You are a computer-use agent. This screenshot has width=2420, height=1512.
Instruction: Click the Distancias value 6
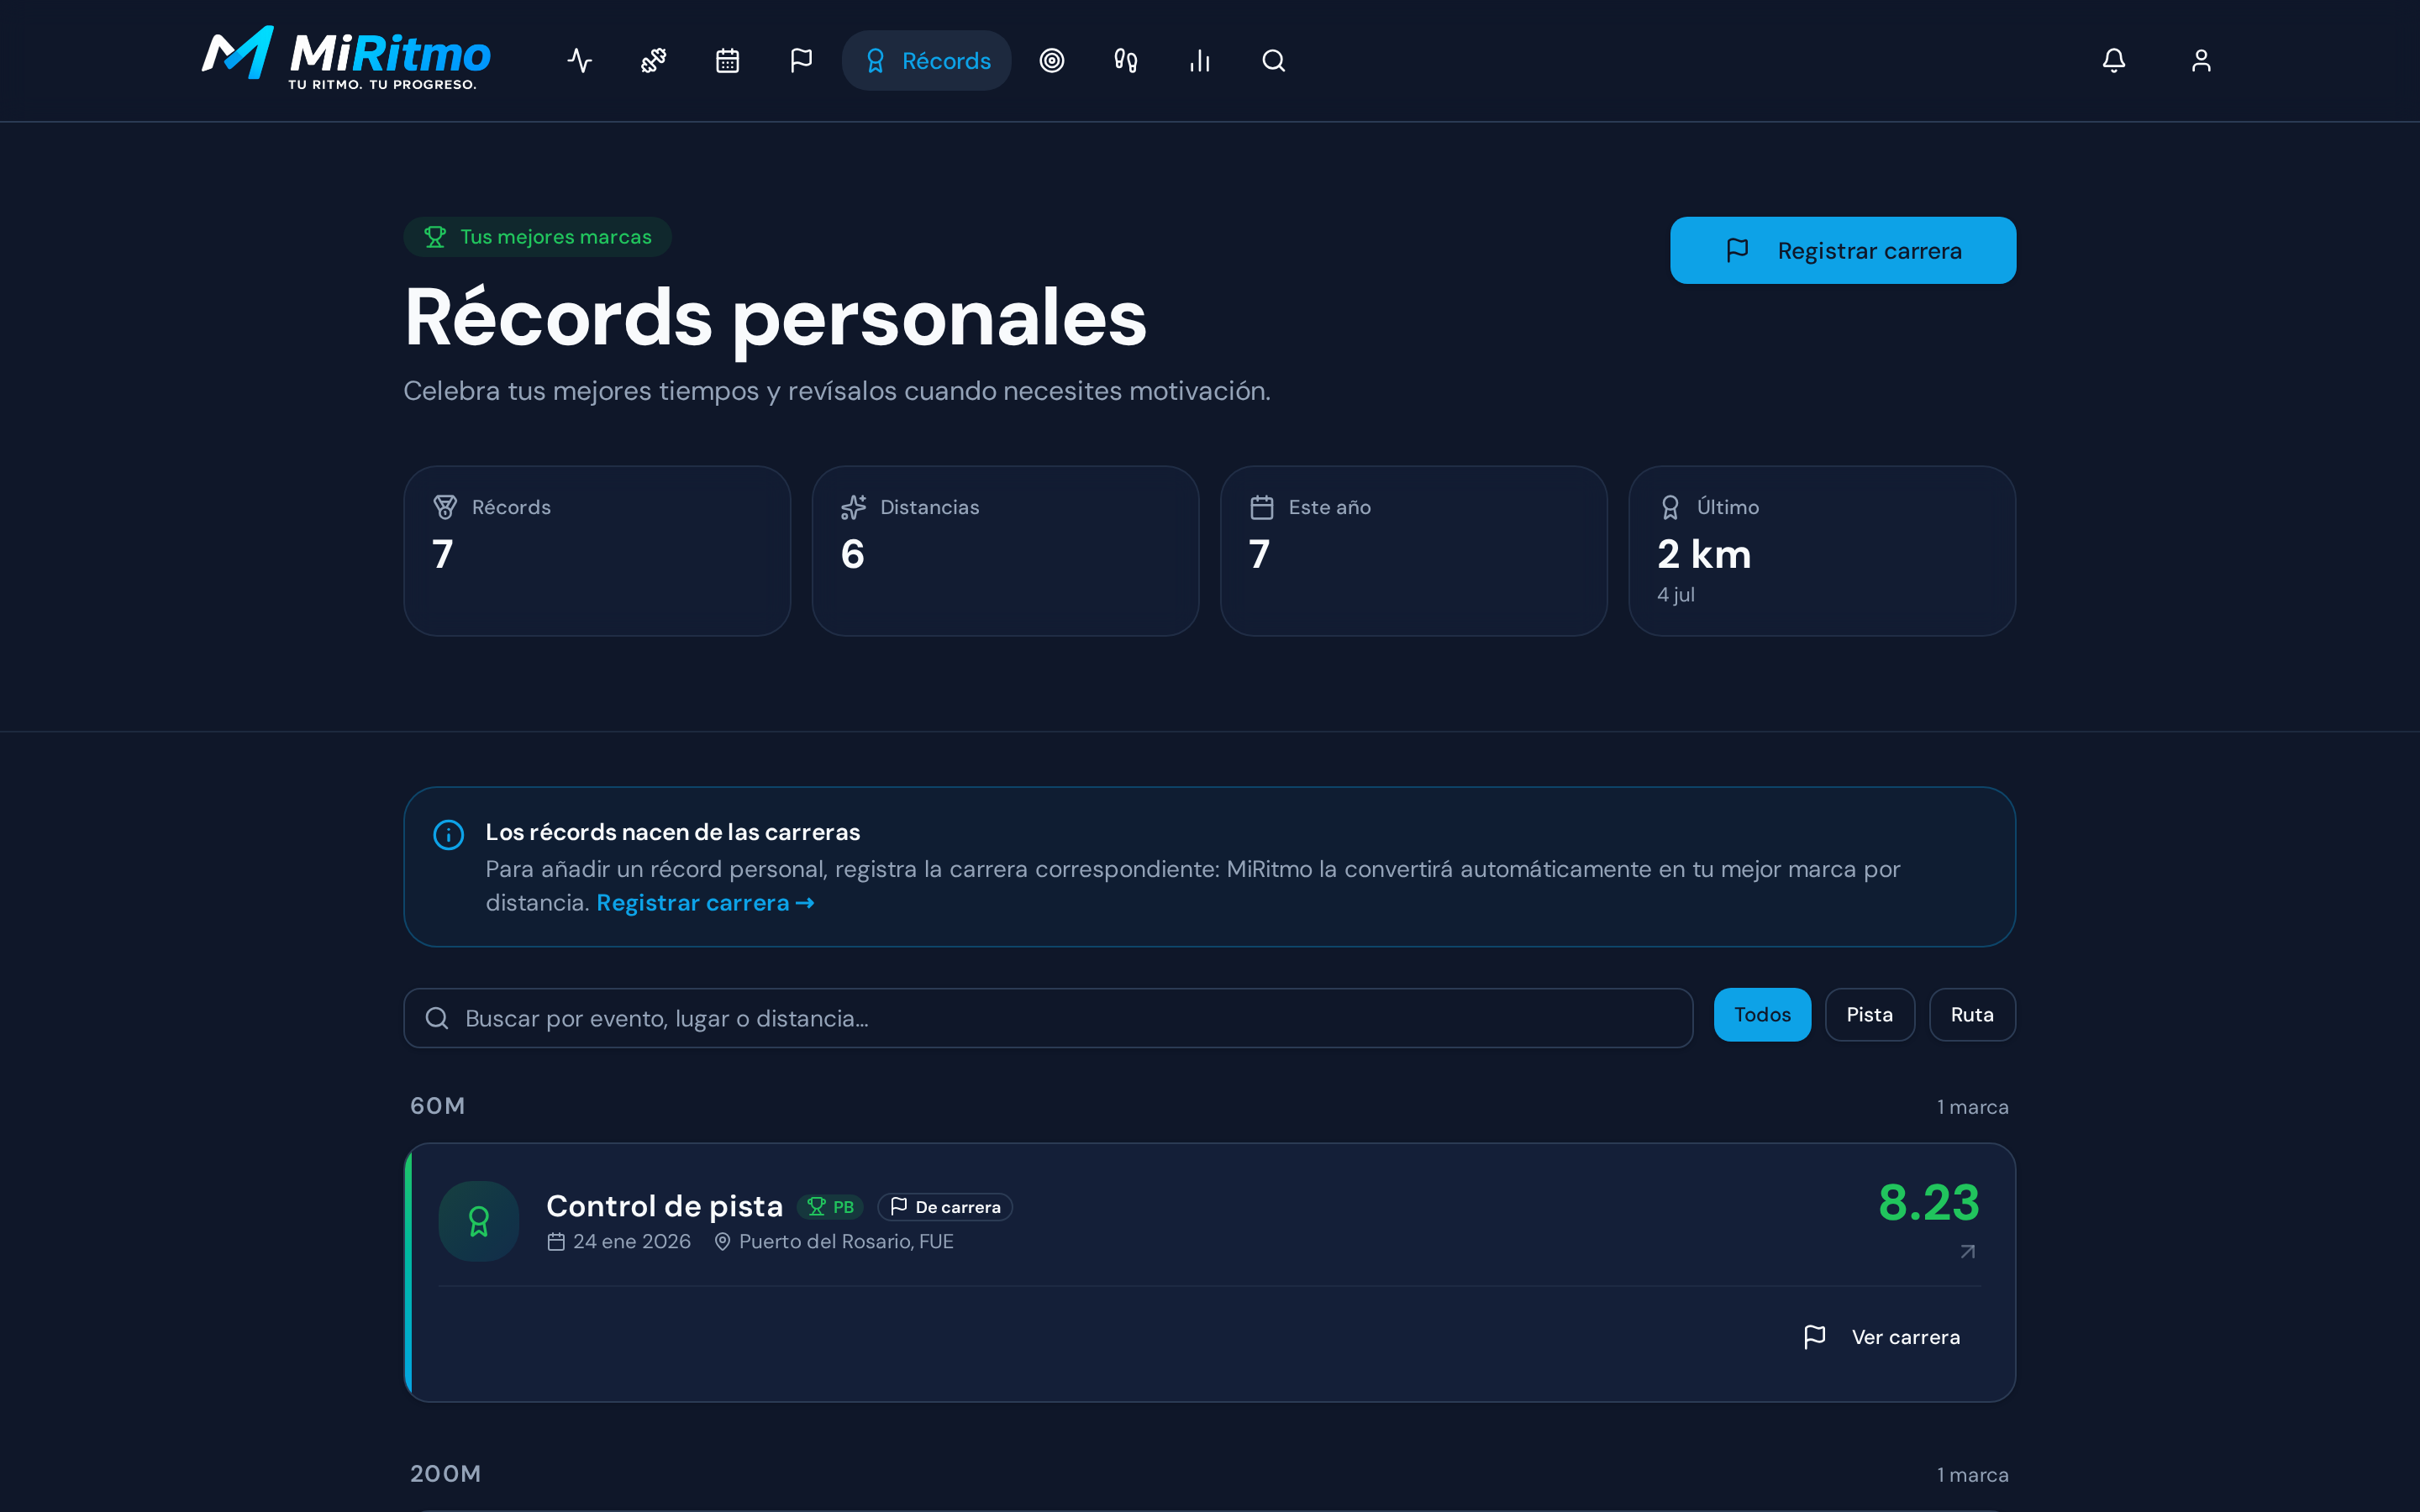853,554
